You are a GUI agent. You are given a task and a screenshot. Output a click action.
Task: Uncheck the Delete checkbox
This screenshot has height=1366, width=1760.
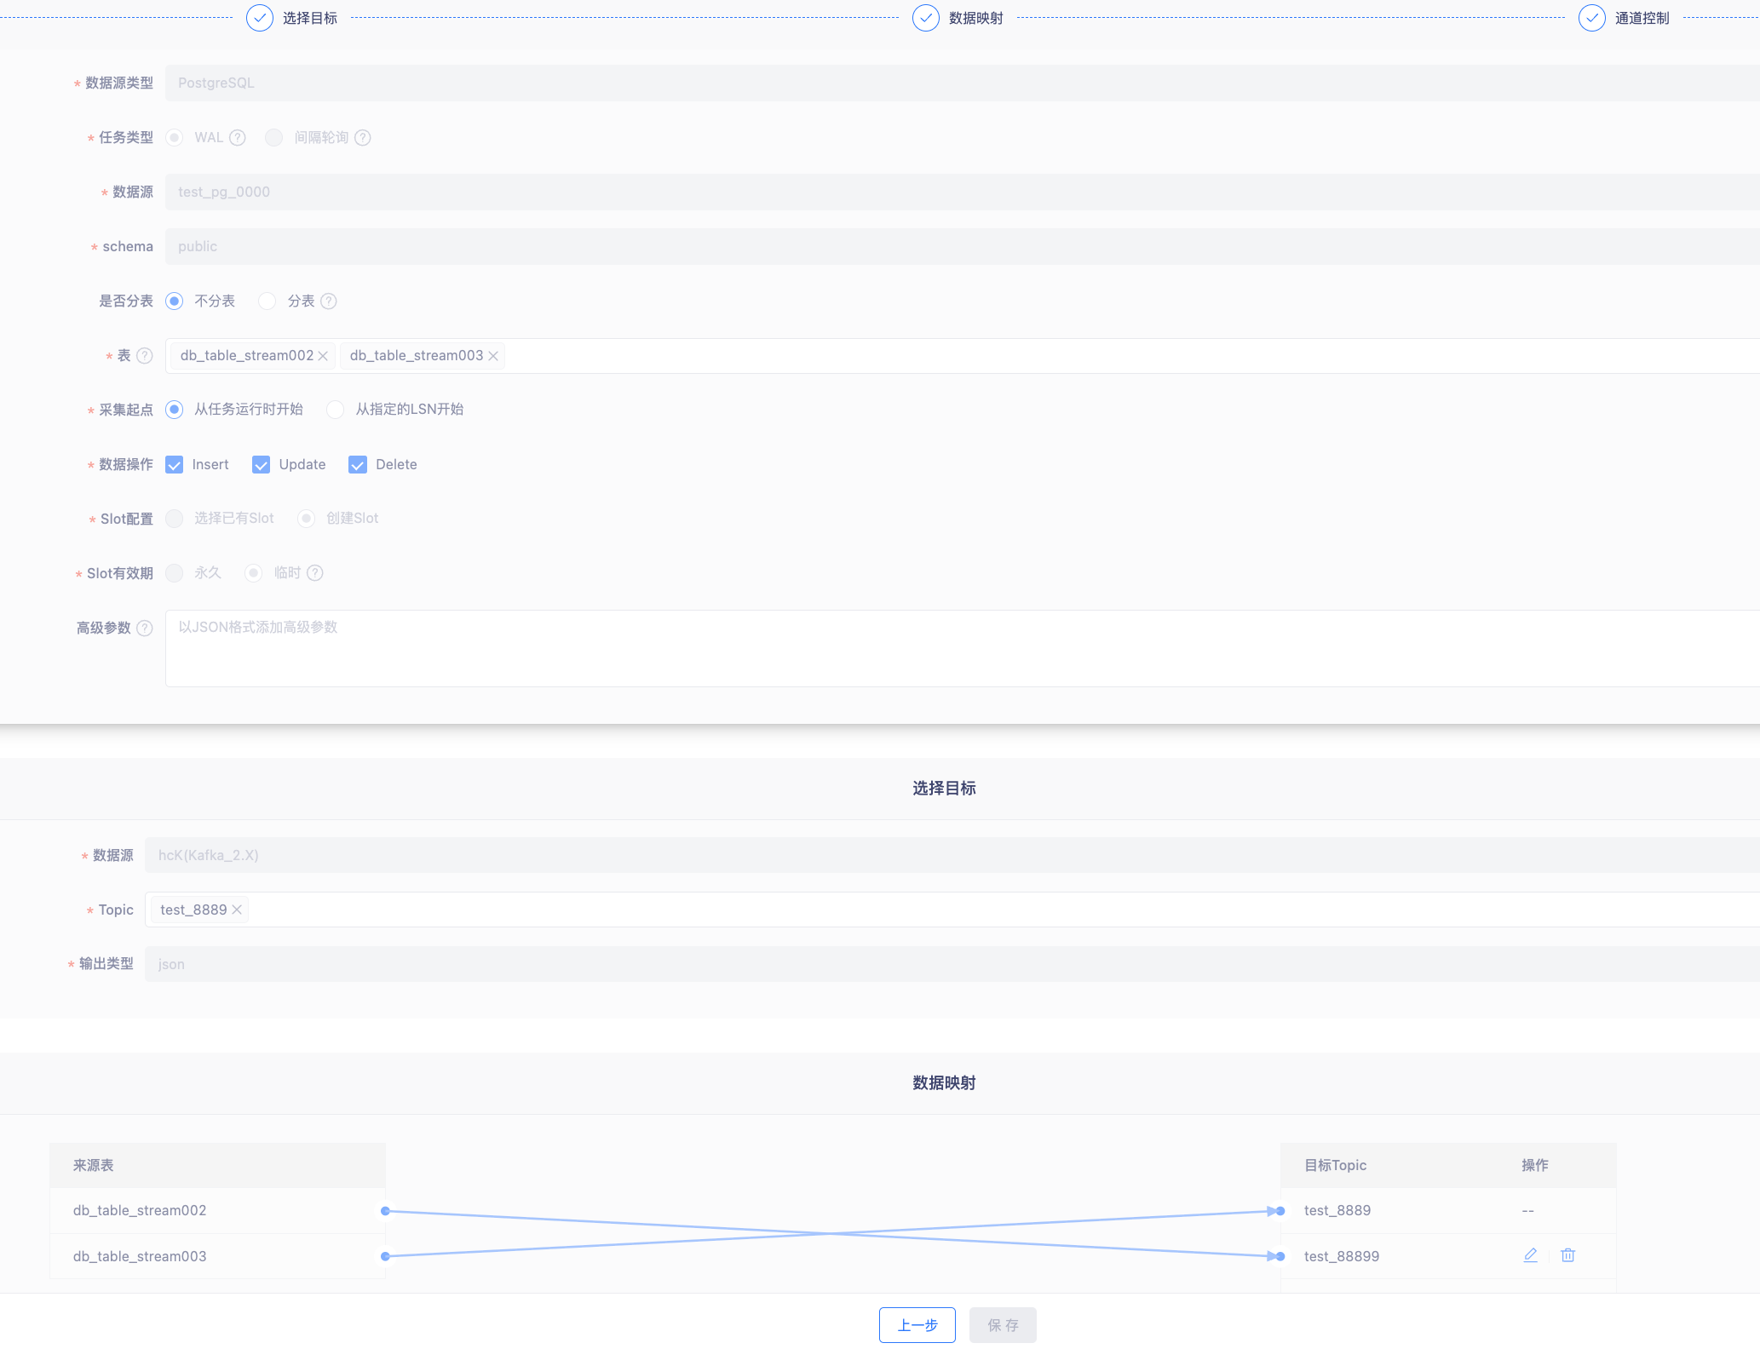pos(358,465)
